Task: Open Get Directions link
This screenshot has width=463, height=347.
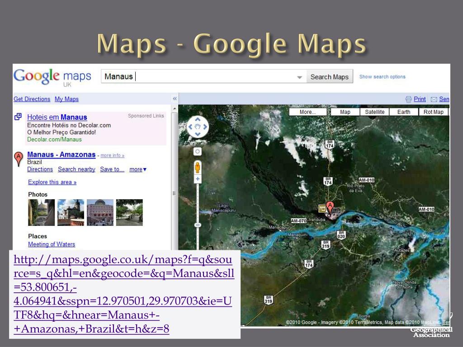Action: point(32,99)
